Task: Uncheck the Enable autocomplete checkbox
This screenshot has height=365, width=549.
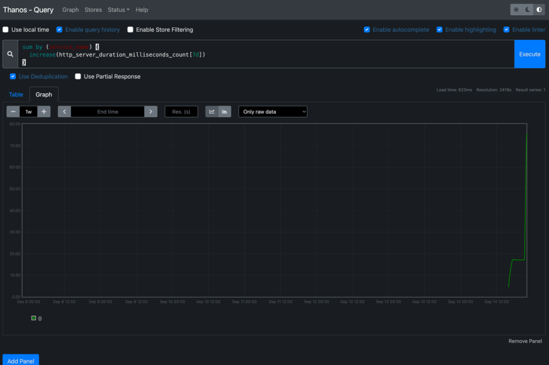Action: pyautogui.click(x=367, y=29)
